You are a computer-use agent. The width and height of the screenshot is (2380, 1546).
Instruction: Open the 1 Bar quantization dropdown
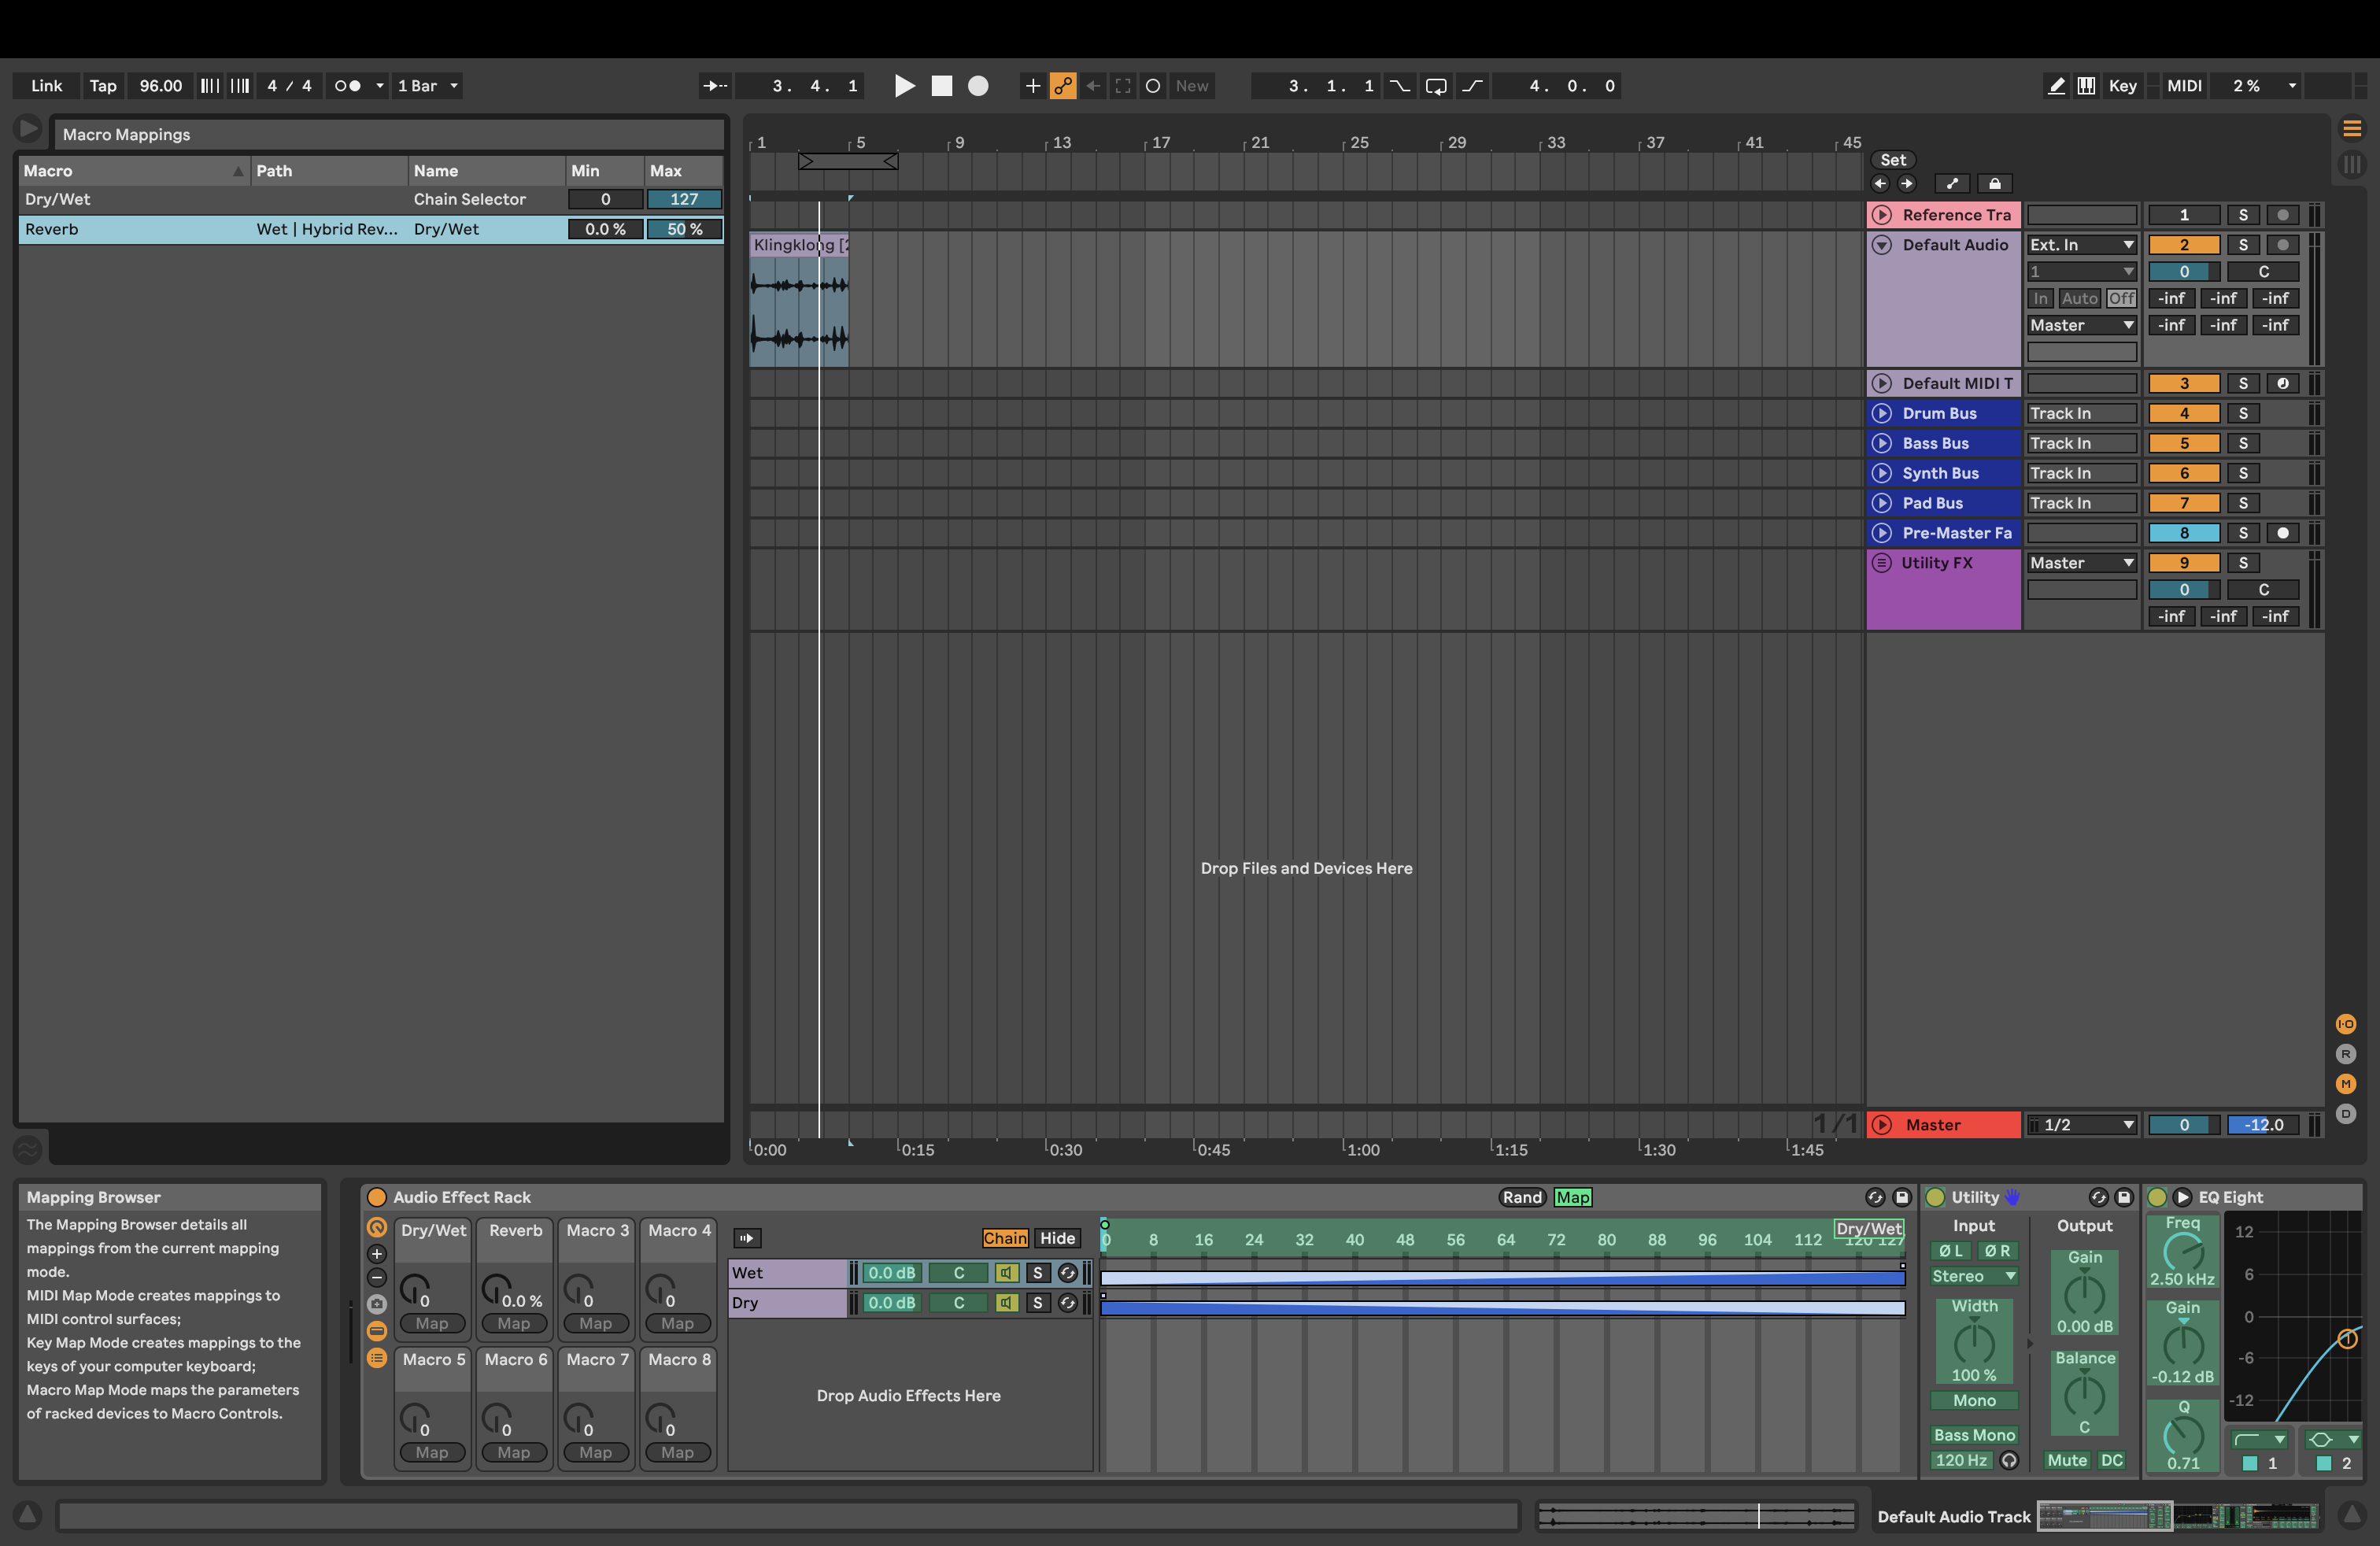[x=426, y=86]
